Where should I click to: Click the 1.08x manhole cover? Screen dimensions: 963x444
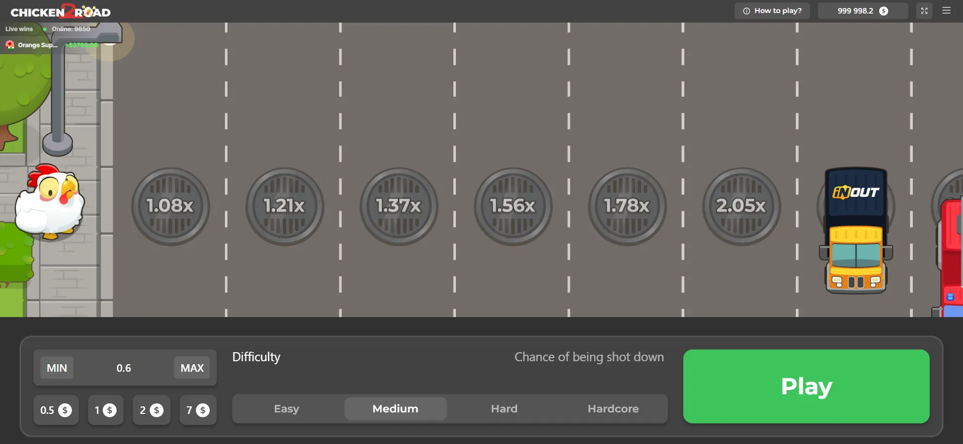pos(170,206)
